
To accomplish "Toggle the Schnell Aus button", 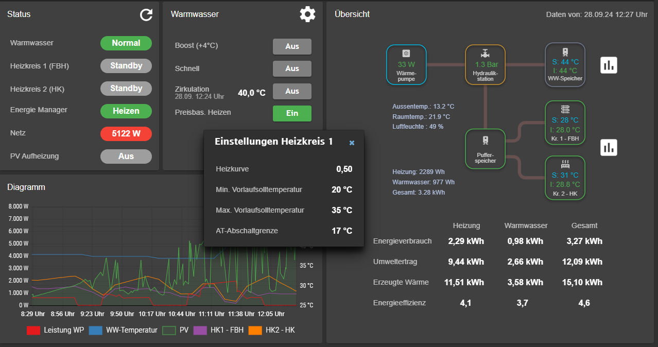I will click(x=292, y=68).
